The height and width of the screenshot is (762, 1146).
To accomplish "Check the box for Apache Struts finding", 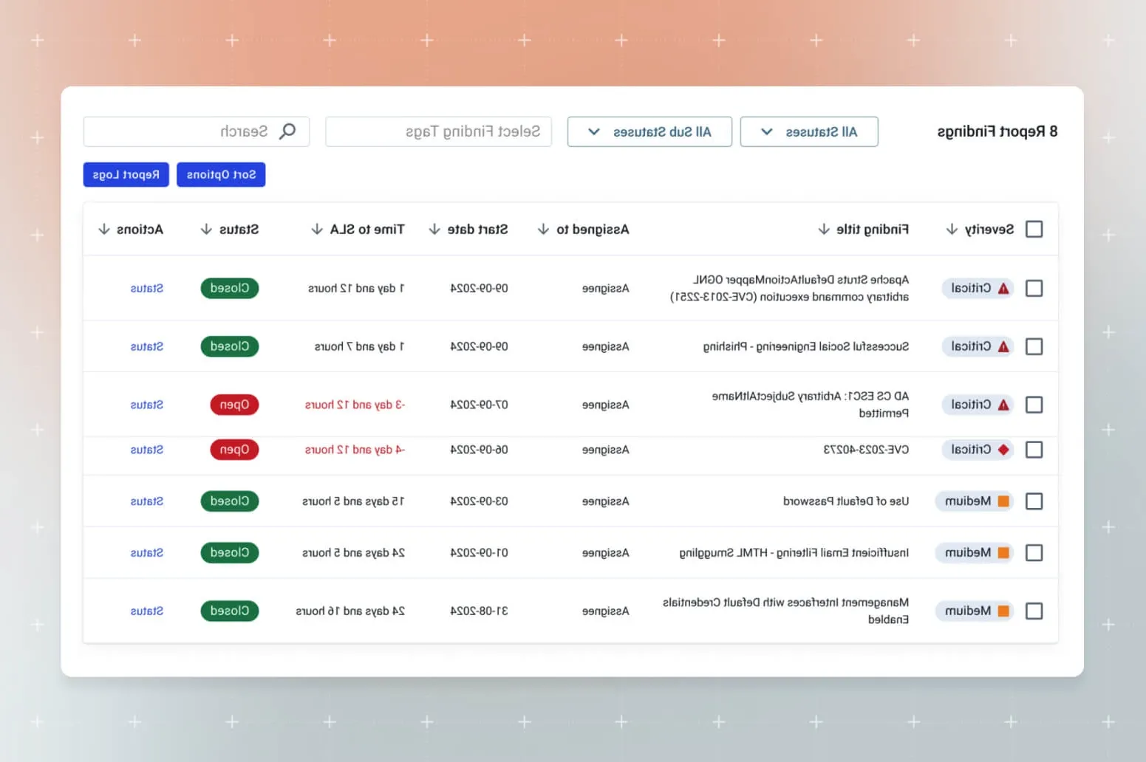I will click(x=1034, y=289).
